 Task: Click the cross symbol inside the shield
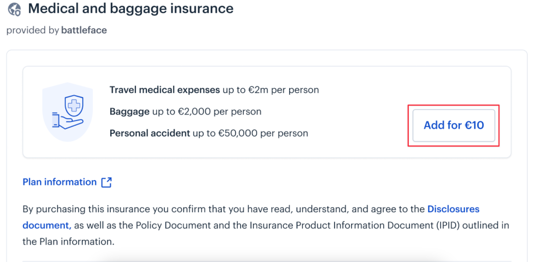(x=74, y=106)
